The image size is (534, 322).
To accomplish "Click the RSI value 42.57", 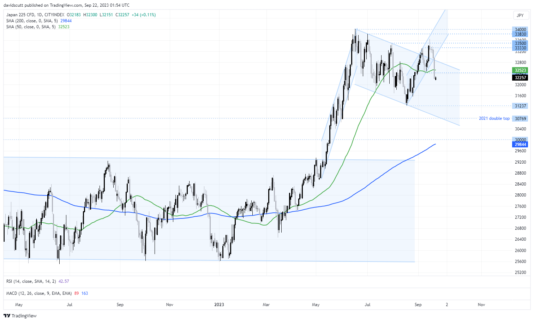I will [x=64, y=281].
